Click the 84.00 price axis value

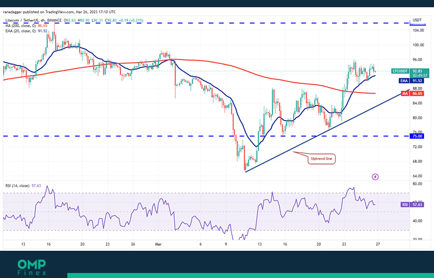418,103
